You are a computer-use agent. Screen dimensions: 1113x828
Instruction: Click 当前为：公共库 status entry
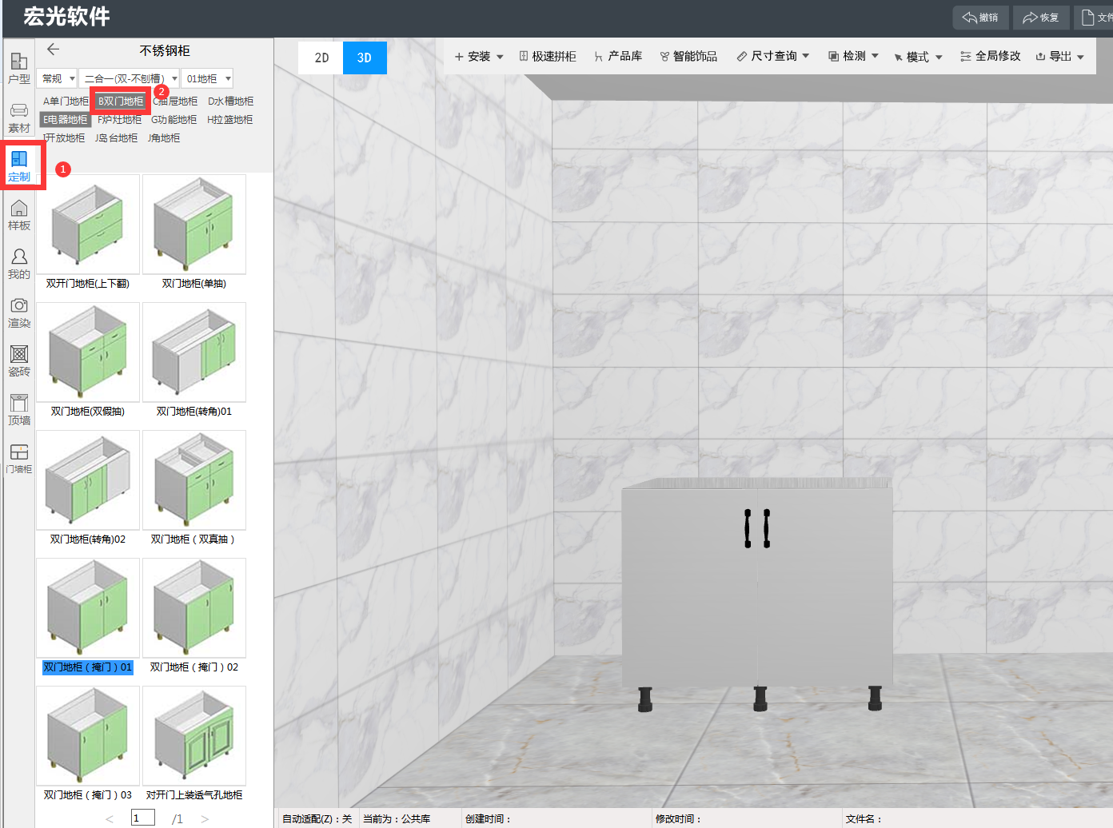[x=397, y=818]
